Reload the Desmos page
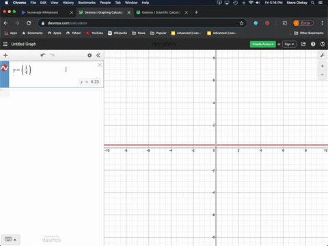 (x=29, y=23)
